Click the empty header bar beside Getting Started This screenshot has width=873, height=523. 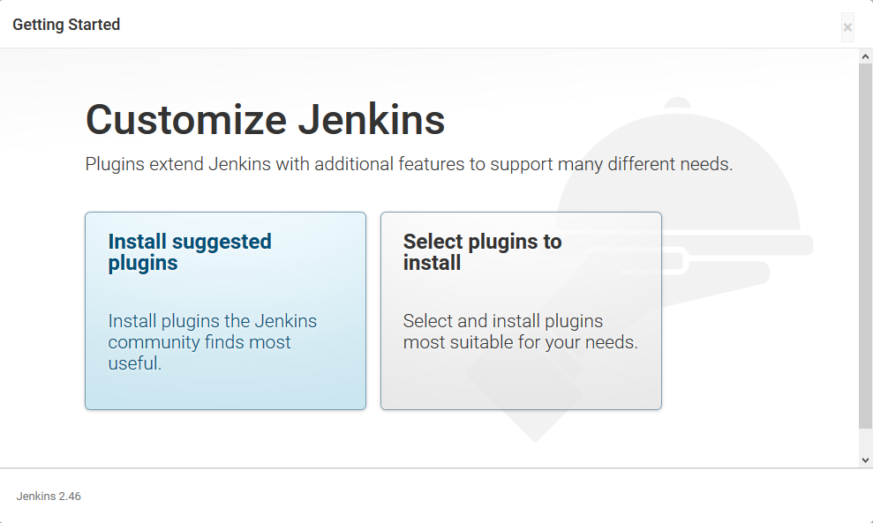pyautogui.click(x=478, y=25)
